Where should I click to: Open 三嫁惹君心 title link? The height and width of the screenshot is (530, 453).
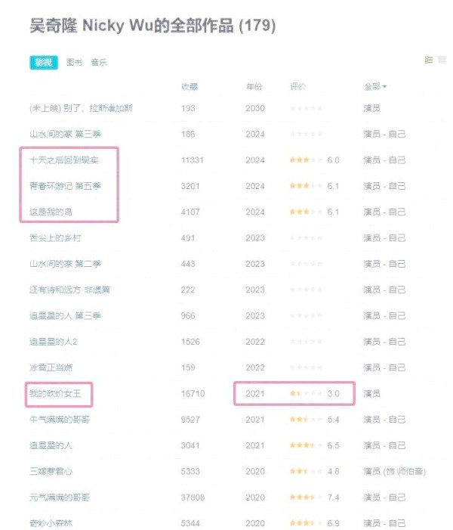click(x=51, y=471)
